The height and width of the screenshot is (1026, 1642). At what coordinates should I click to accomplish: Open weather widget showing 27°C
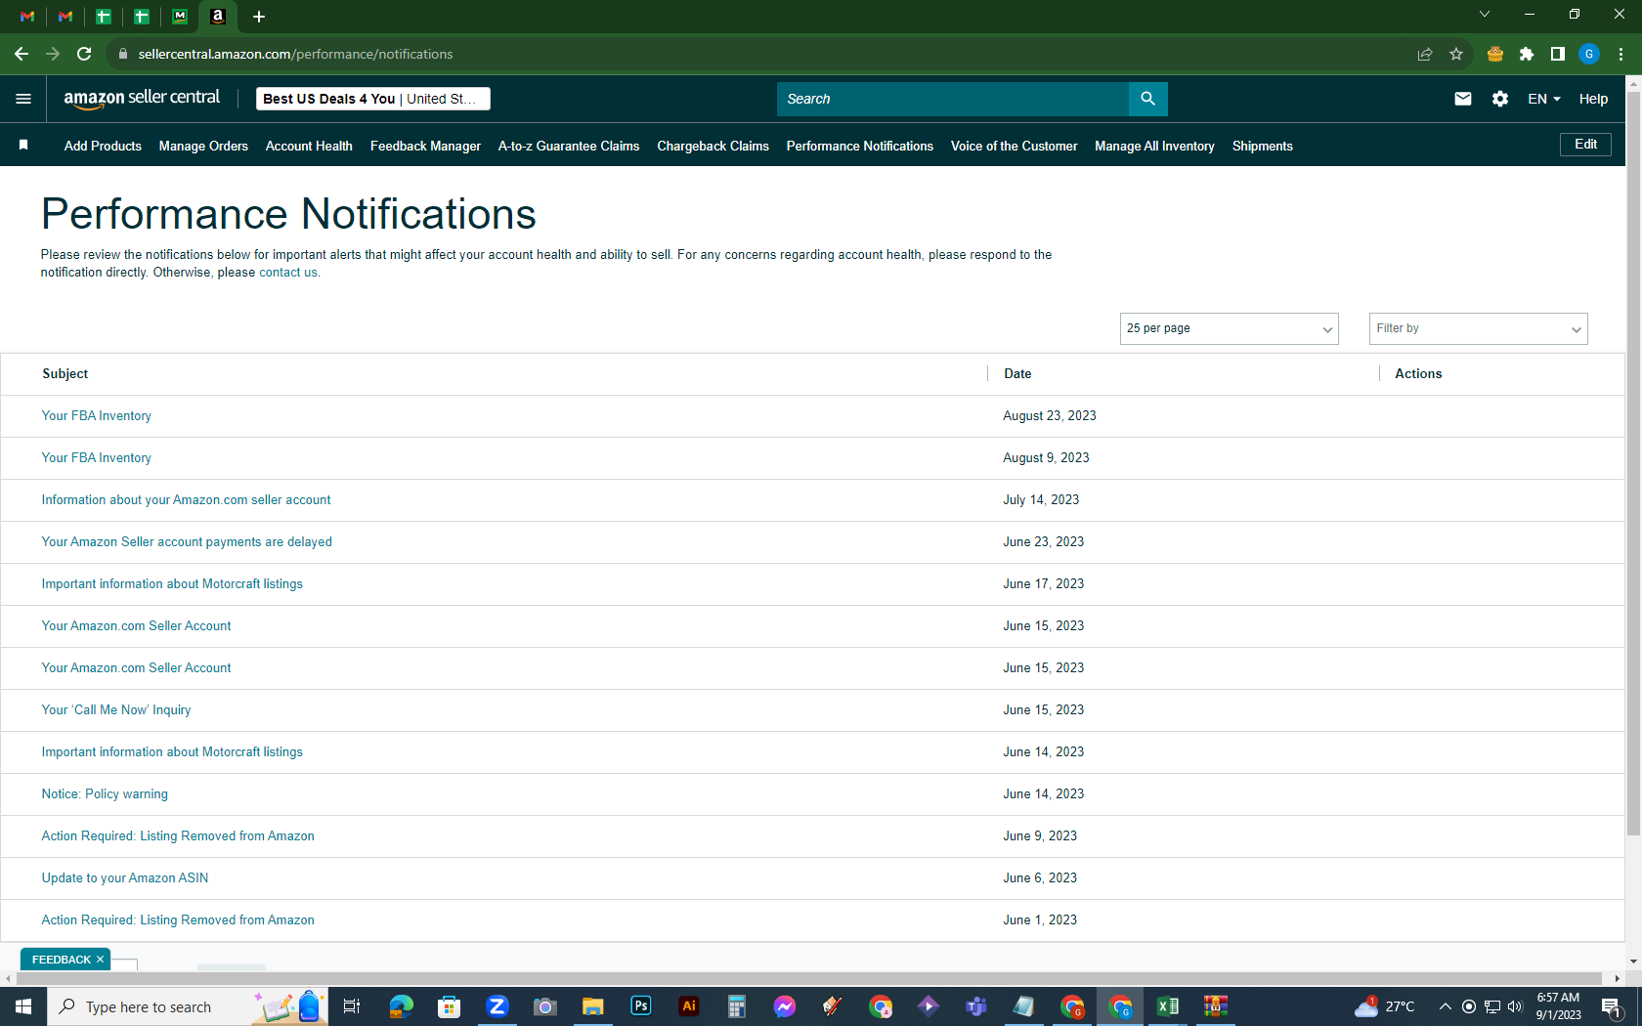pos(1384,1006)
